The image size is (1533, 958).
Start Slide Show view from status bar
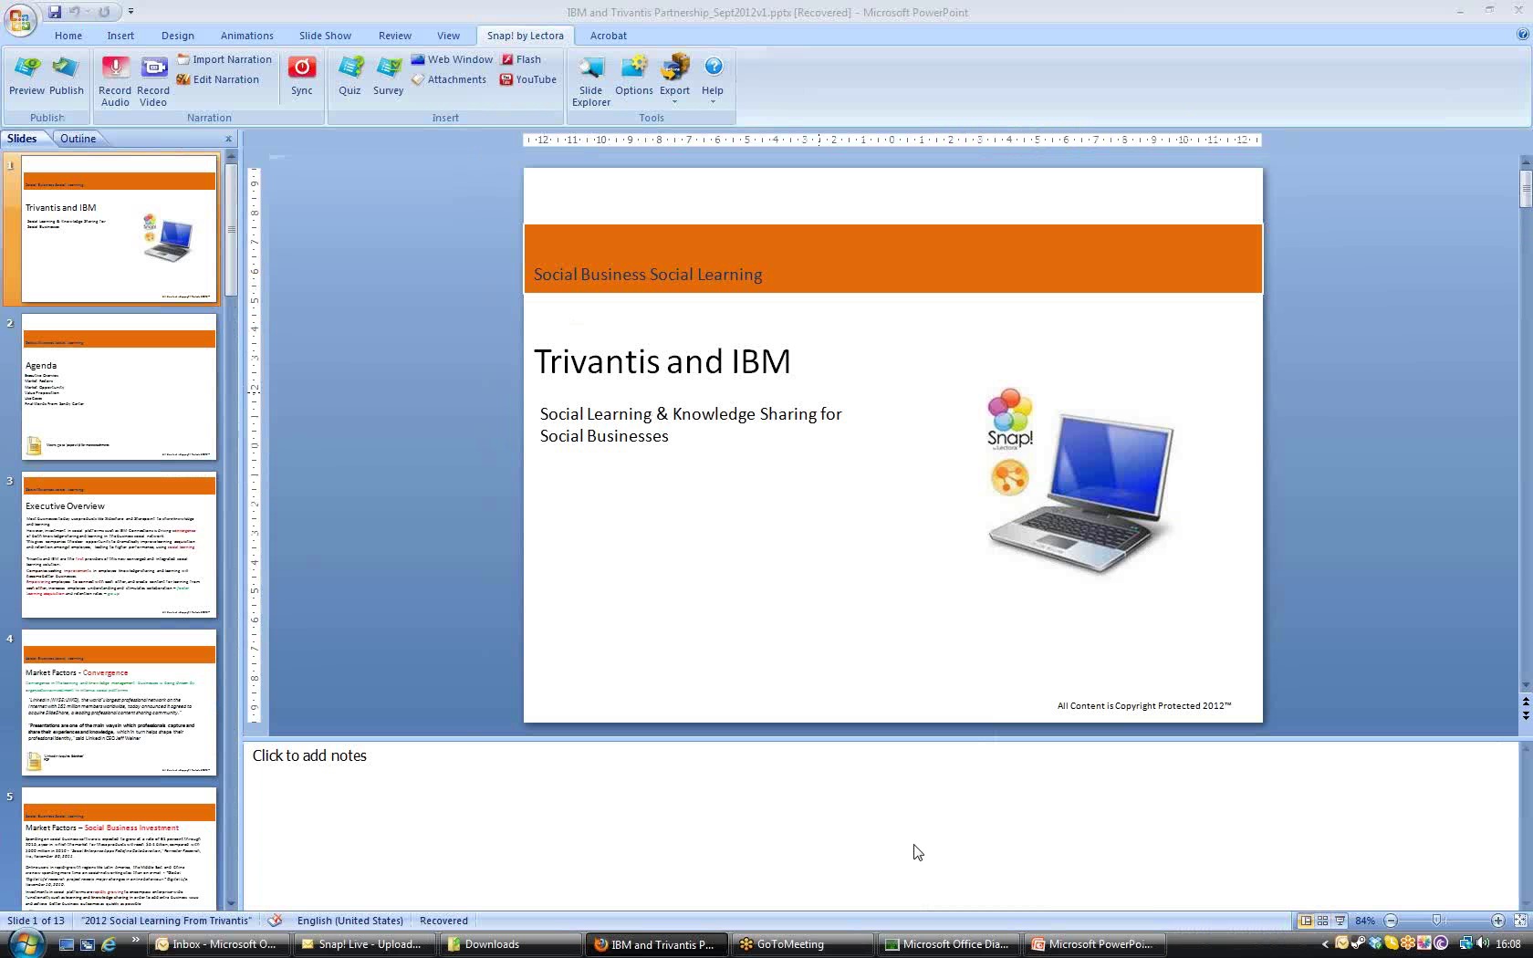[x=1340, y=921]
